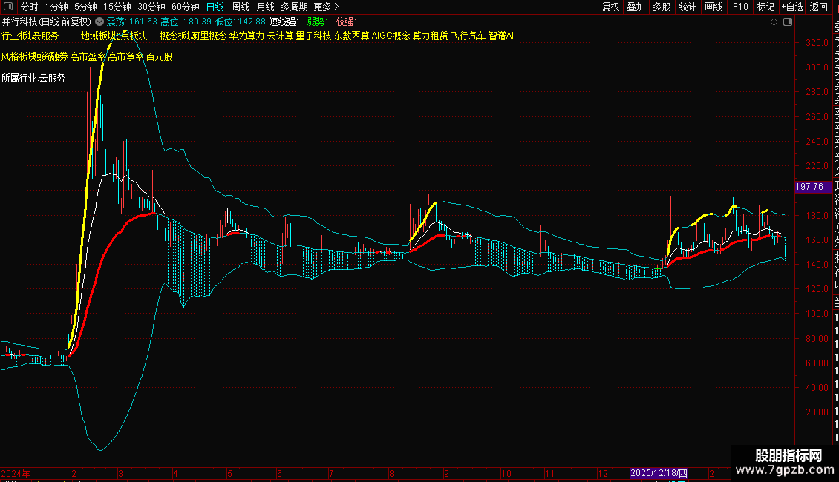Screen dimensions: 839x482
Task: Add stock with +自选 button
Action: click(792, 7)
